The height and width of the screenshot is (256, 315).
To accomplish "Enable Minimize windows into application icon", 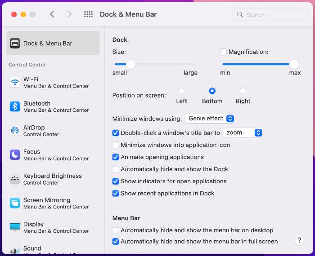I will click(115, 145).
